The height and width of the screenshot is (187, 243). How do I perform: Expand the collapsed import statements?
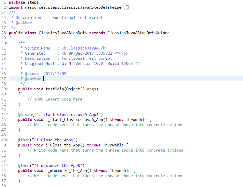[6, 7]
